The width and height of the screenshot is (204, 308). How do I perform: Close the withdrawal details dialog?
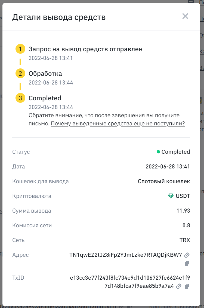(185, 16)
